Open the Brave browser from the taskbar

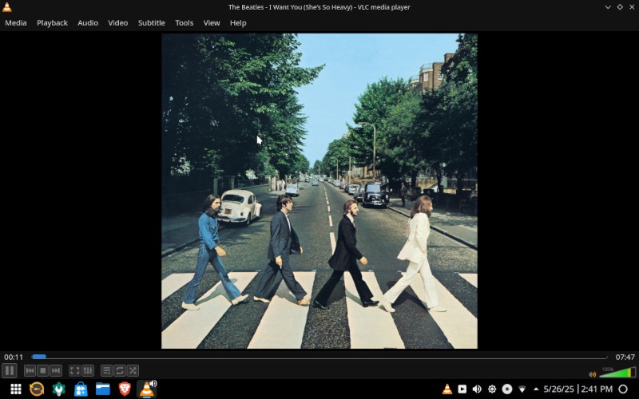click(125, 389)
